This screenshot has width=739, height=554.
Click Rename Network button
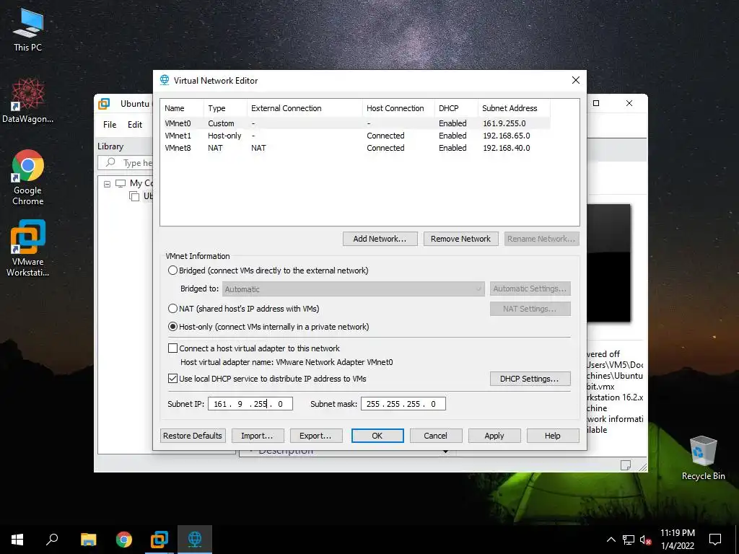(x=541, y=239)
